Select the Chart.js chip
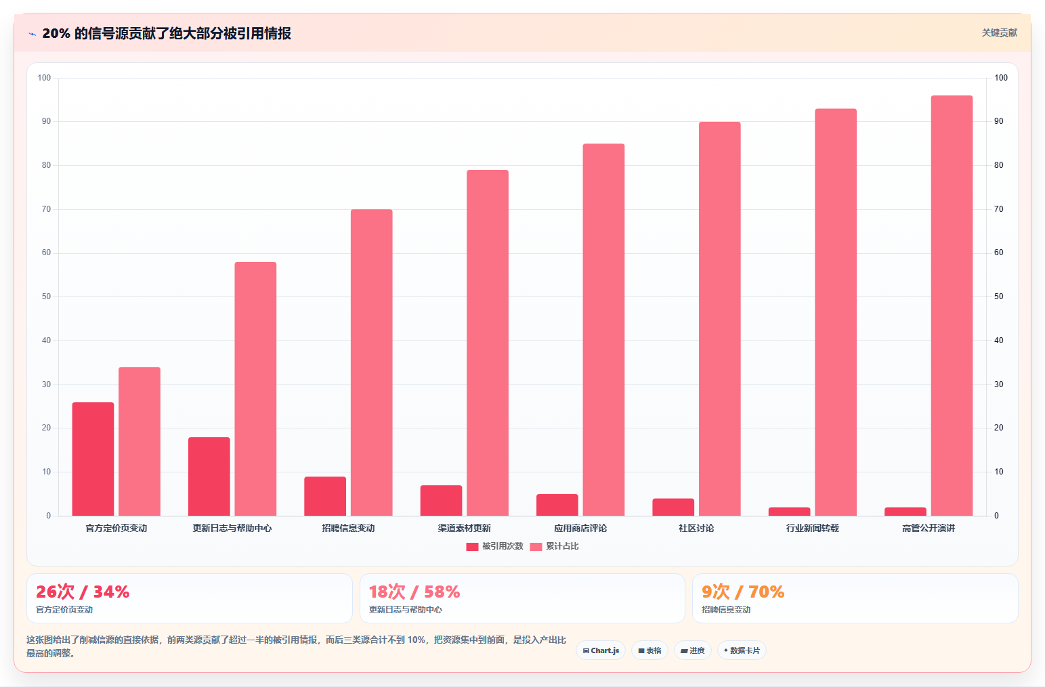1045x687 pixels. [x=601, y=650]
